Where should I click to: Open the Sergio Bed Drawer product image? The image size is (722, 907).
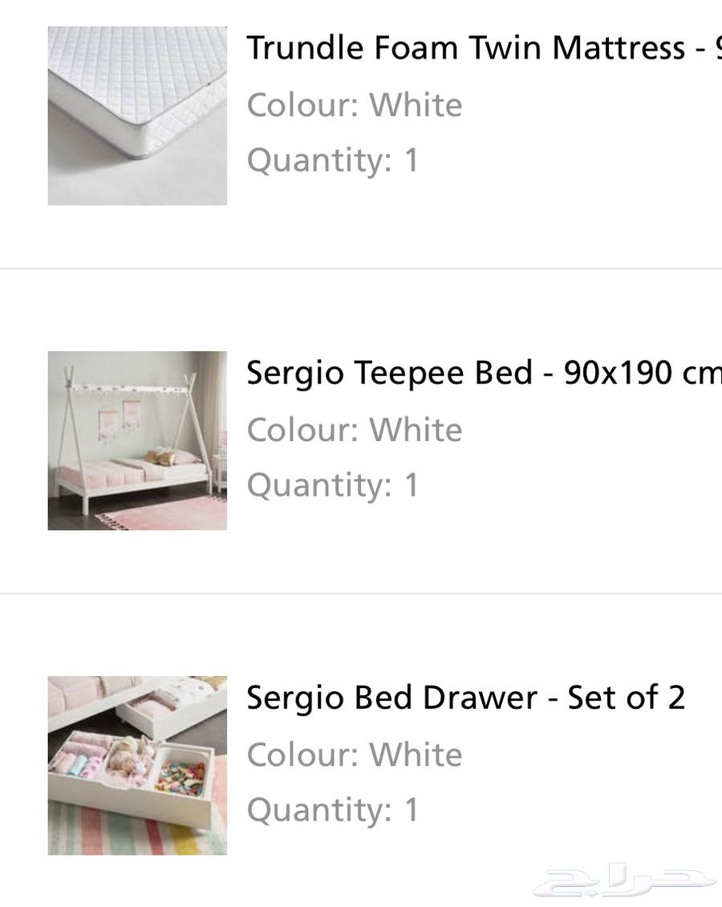(137, 765)
